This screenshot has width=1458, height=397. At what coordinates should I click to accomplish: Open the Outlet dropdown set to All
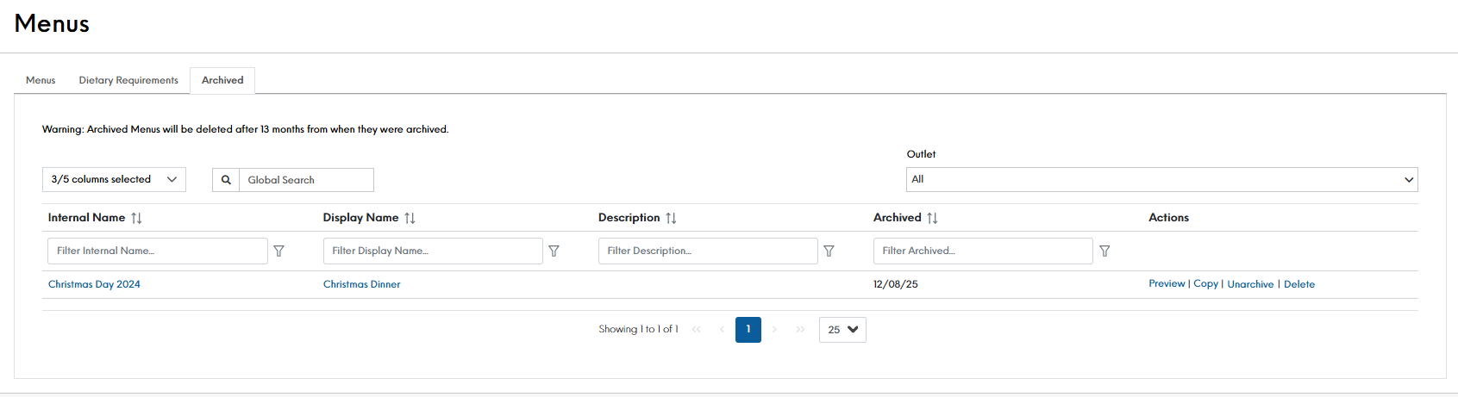click(1161, 179)
